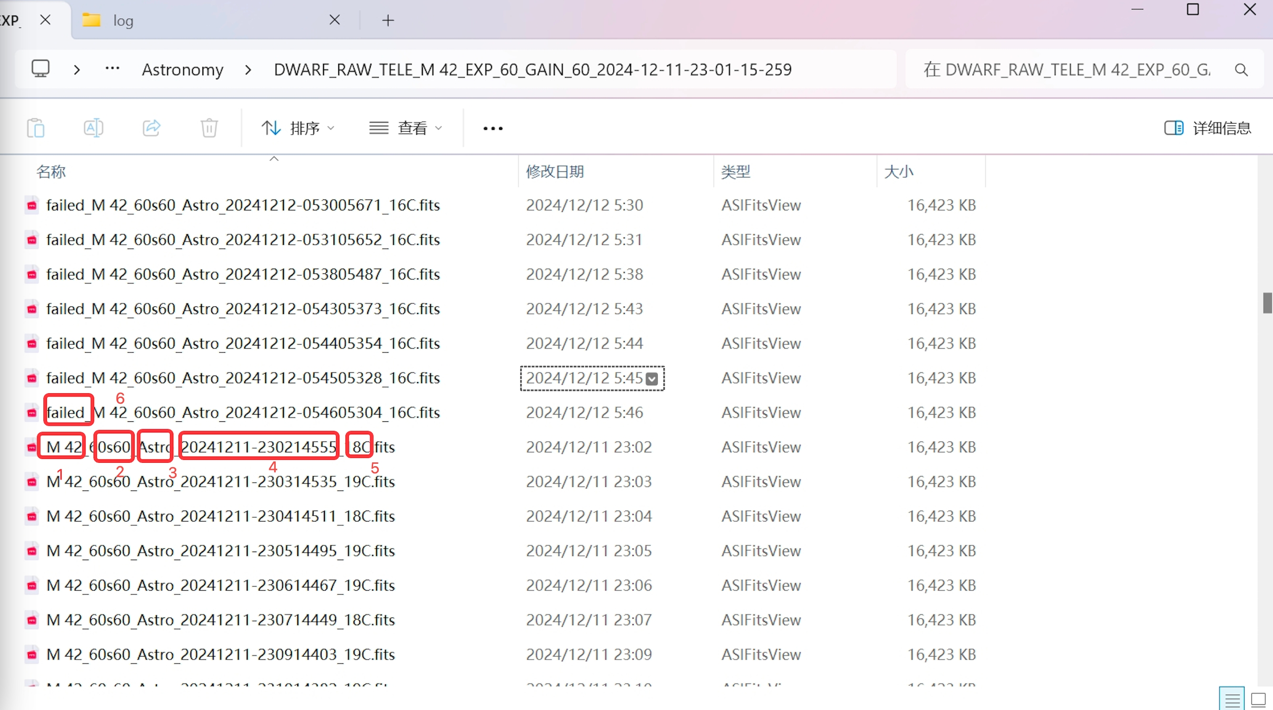The image size is (1273, 710).
Task: Switch to large thumbnails view icon at bottom right
Action: point(1258,700)
